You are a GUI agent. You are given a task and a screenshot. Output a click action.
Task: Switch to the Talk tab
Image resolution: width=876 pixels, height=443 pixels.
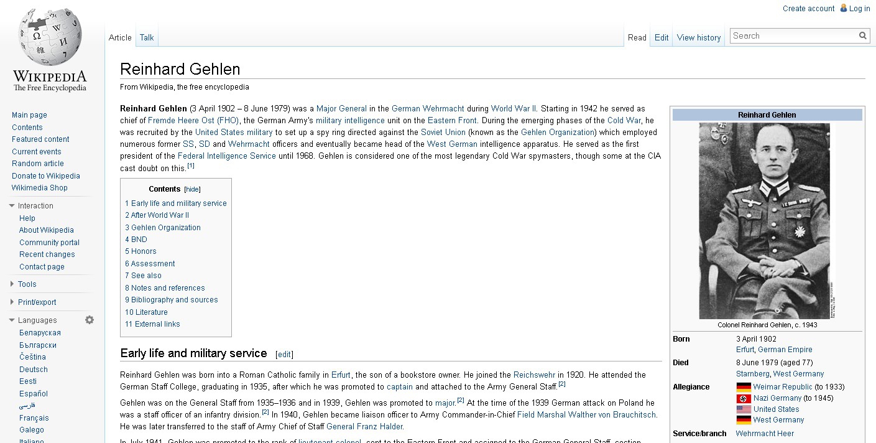pyautogui.click(x=147, y=37)
